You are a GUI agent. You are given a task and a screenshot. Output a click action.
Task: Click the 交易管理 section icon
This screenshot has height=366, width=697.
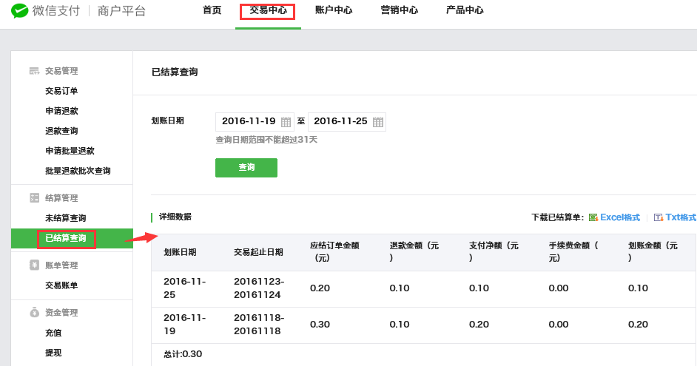pyautogui.click(x=34, y=71)
